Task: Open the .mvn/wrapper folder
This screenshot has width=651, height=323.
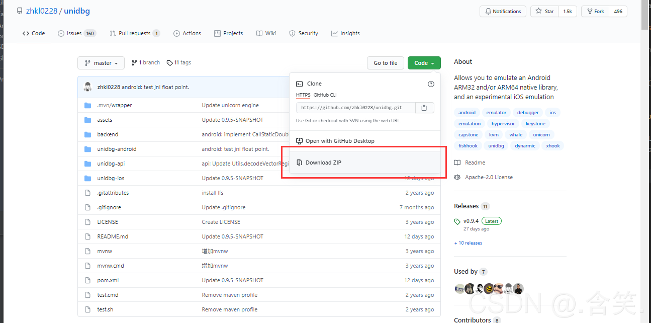Action: (115, 105)
